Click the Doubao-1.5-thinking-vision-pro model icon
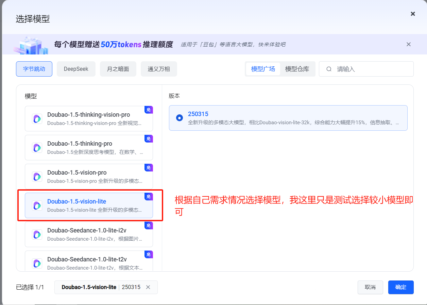Viewport: 427px width, 305px height. 37,119
